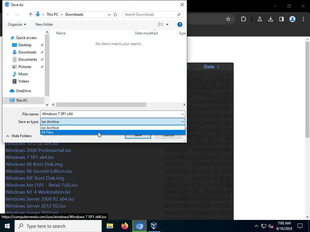This screenshot has height=232, width=310.
Task: Open Chrome Labs flask icon
Action: [259, 19]
